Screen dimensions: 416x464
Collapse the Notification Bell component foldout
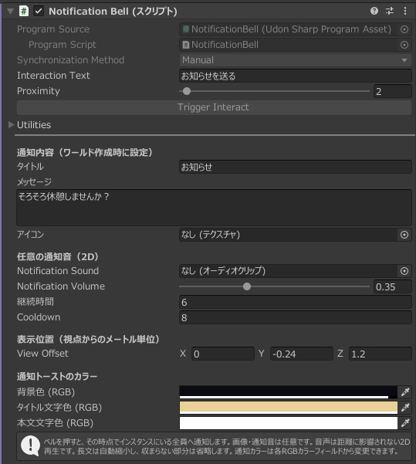pyautogui.click(x=10, y=12)
